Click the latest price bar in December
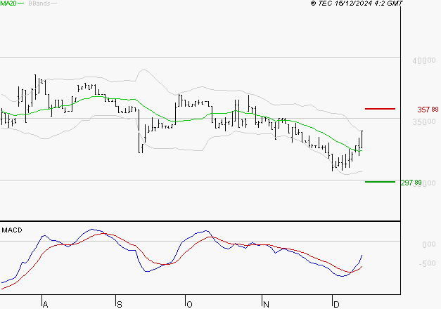 point(362,139)
